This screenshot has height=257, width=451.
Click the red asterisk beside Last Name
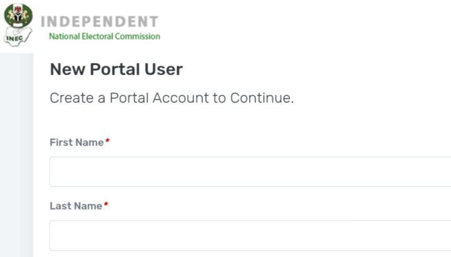tap(106, 204)
